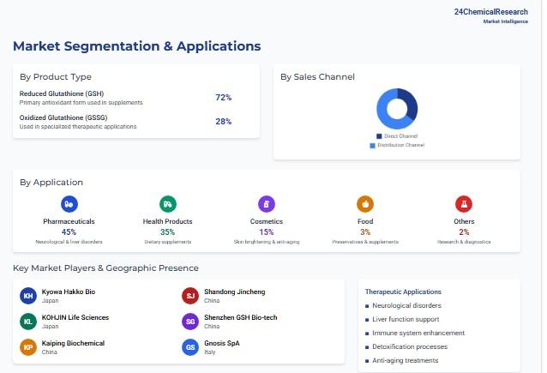Click 'Used in specialized therapeutic applications' description

click(x=78, y=127)
